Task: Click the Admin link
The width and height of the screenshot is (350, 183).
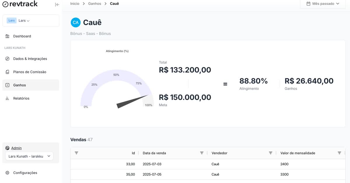Action: pyautogui.click(x=16, y=148)
